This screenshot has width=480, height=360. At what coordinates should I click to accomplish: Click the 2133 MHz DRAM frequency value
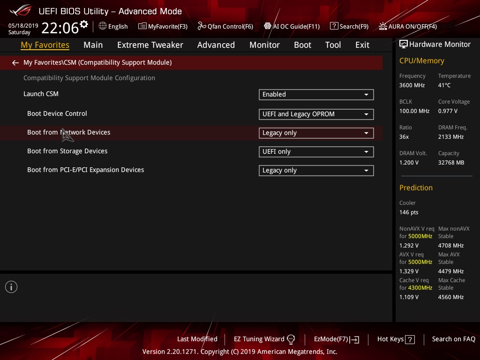[x=450, y=136]
